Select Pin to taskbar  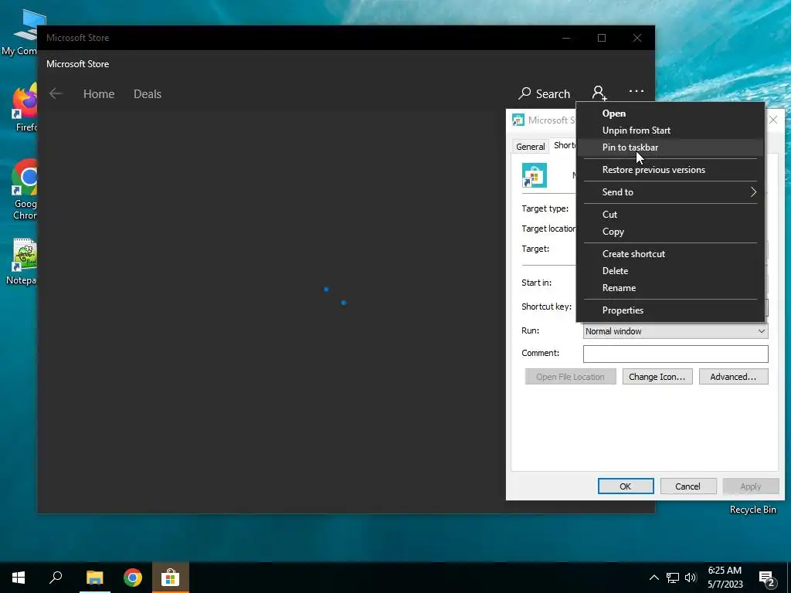670,147
